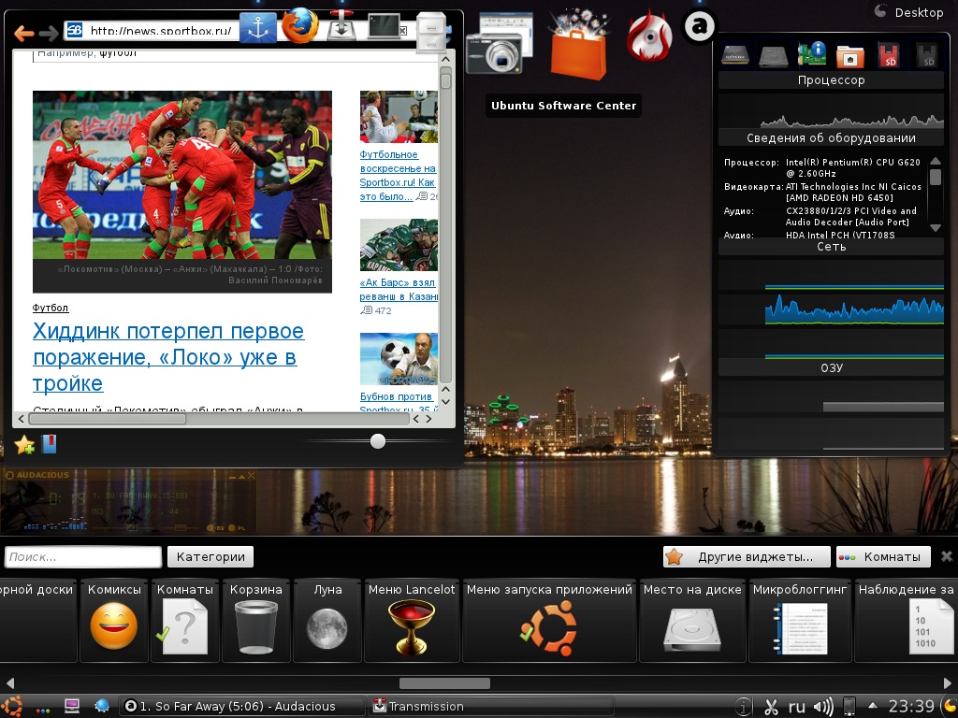The height and width of the screenshot is (718, 958).
Task: Add the Меню запуска приложений widget
Action: click(549, 621)
